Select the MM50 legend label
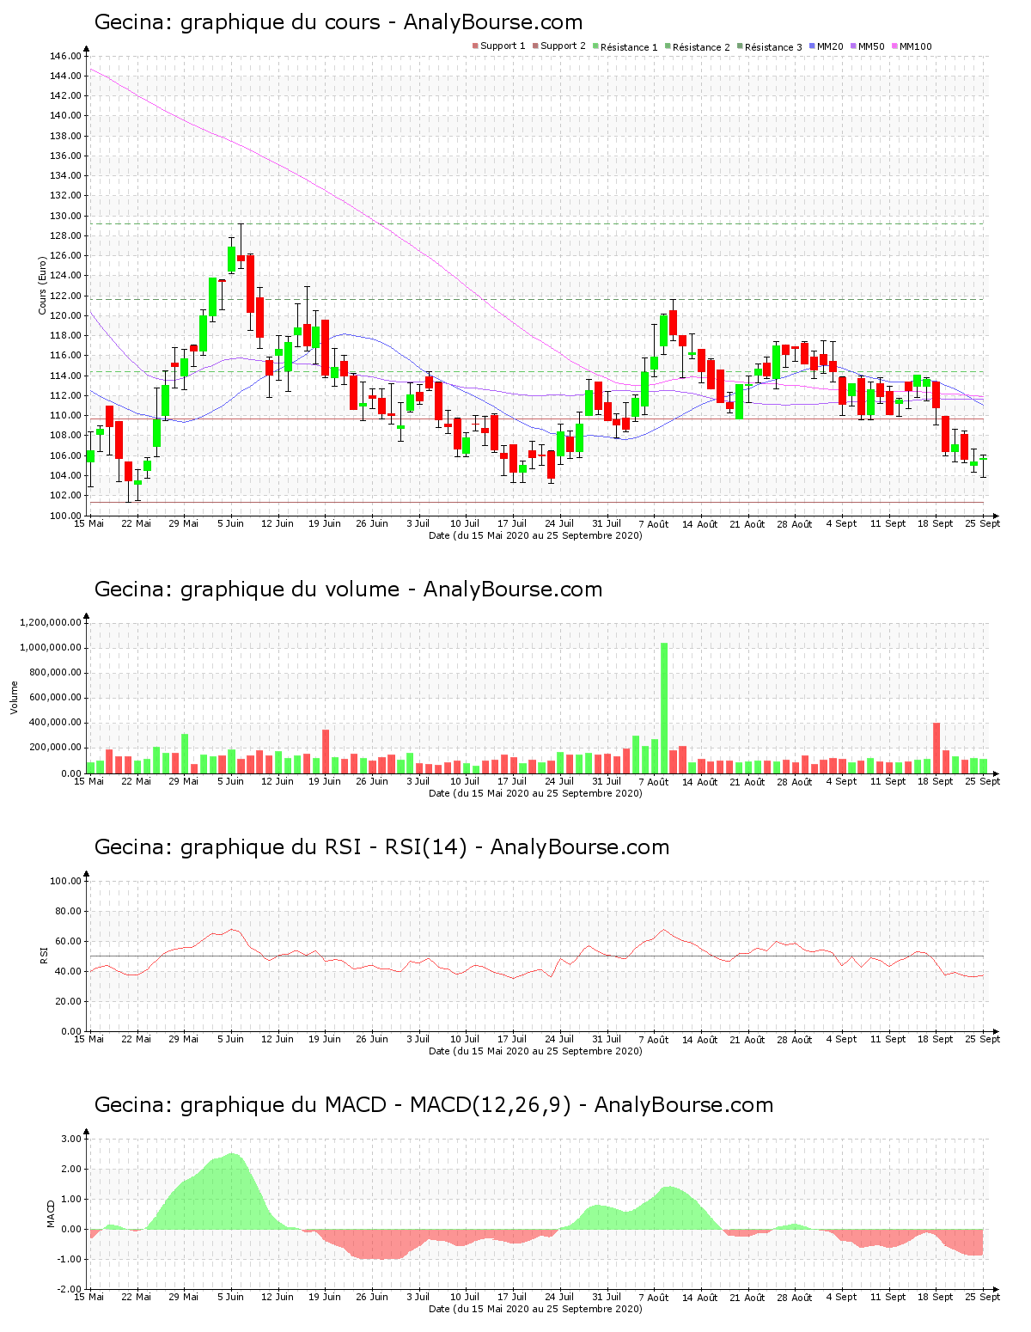This screenshot has height=1332, width=1031. 871,46
